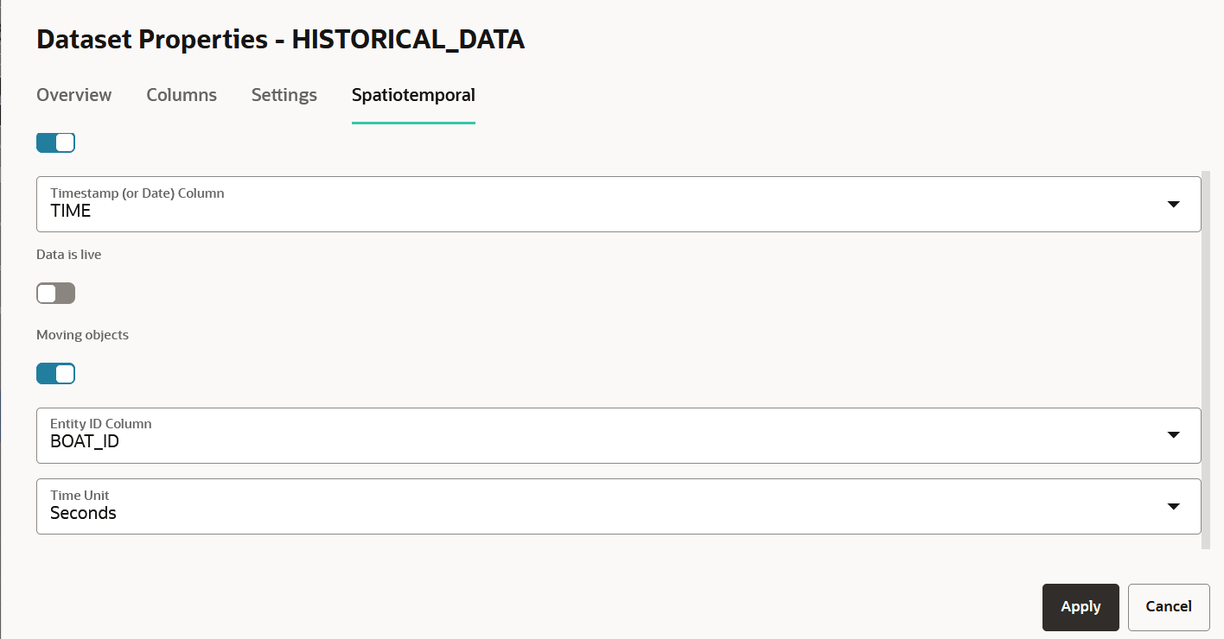This screenshot has height=639, width=1224.
Task: Expand the chevron on the TIME field
Action: [x=1173, y=204]
